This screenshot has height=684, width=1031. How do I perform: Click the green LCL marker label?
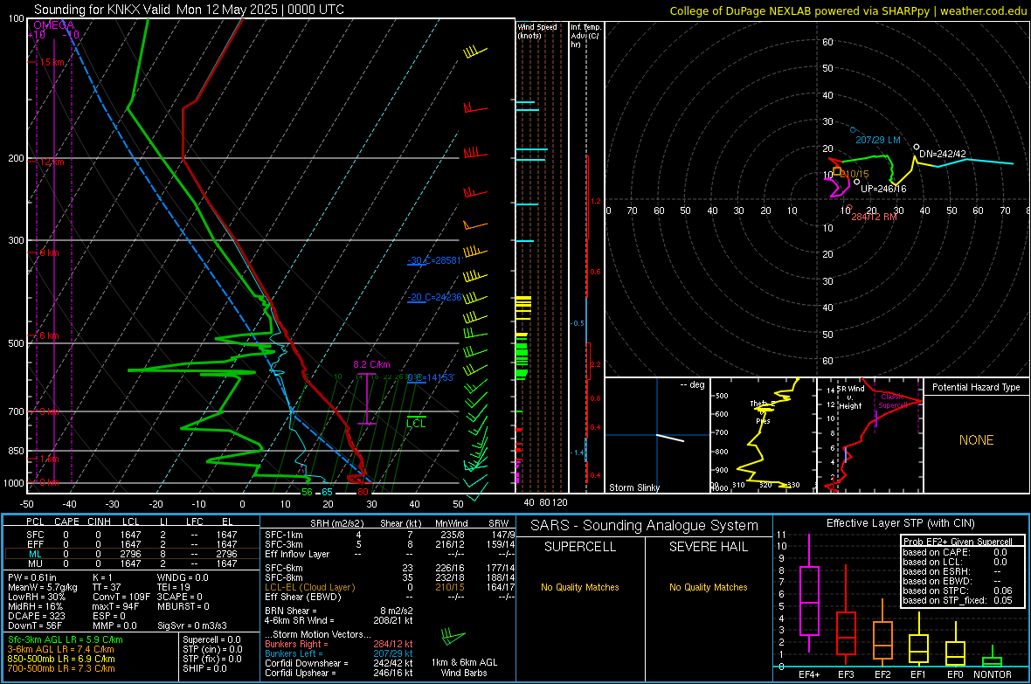[416, 424]
